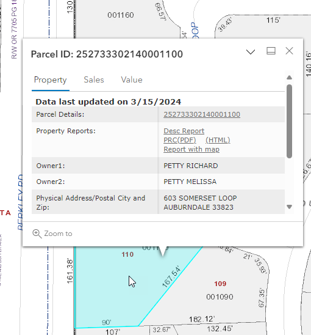Click the Zoom to magnifier icon
This screenshot has height=335, width=311.
pyautogui.click(x=37, y=234)
